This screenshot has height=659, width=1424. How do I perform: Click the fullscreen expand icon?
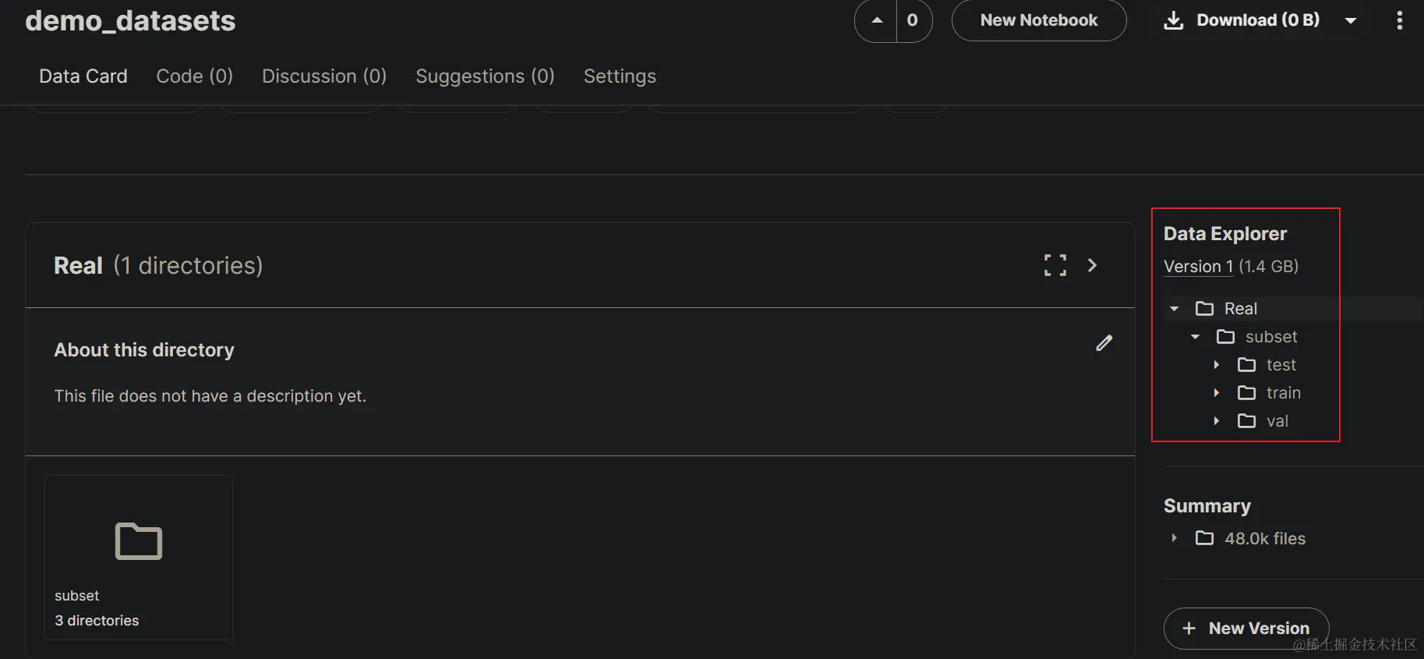click(1055, 265)
